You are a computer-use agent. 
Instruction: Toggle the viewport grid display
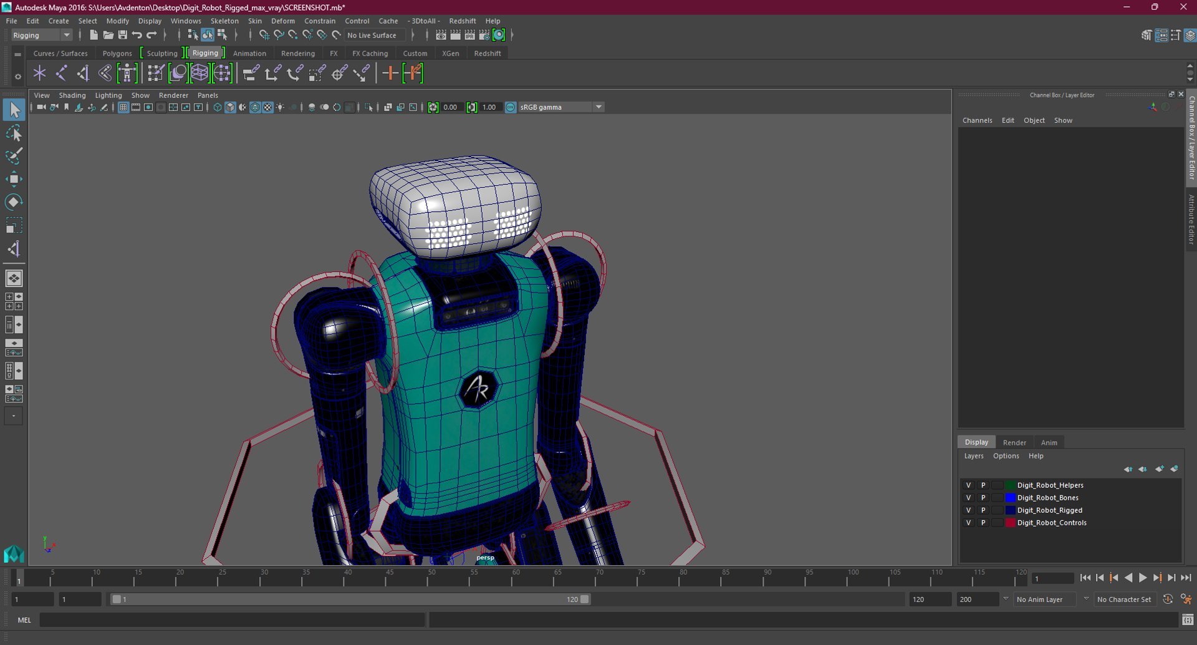(123, 107)
